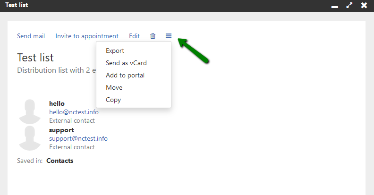Choose Copy from the actions menu
The width and height of the screenshot is (374, 195).
coord(113,100)
